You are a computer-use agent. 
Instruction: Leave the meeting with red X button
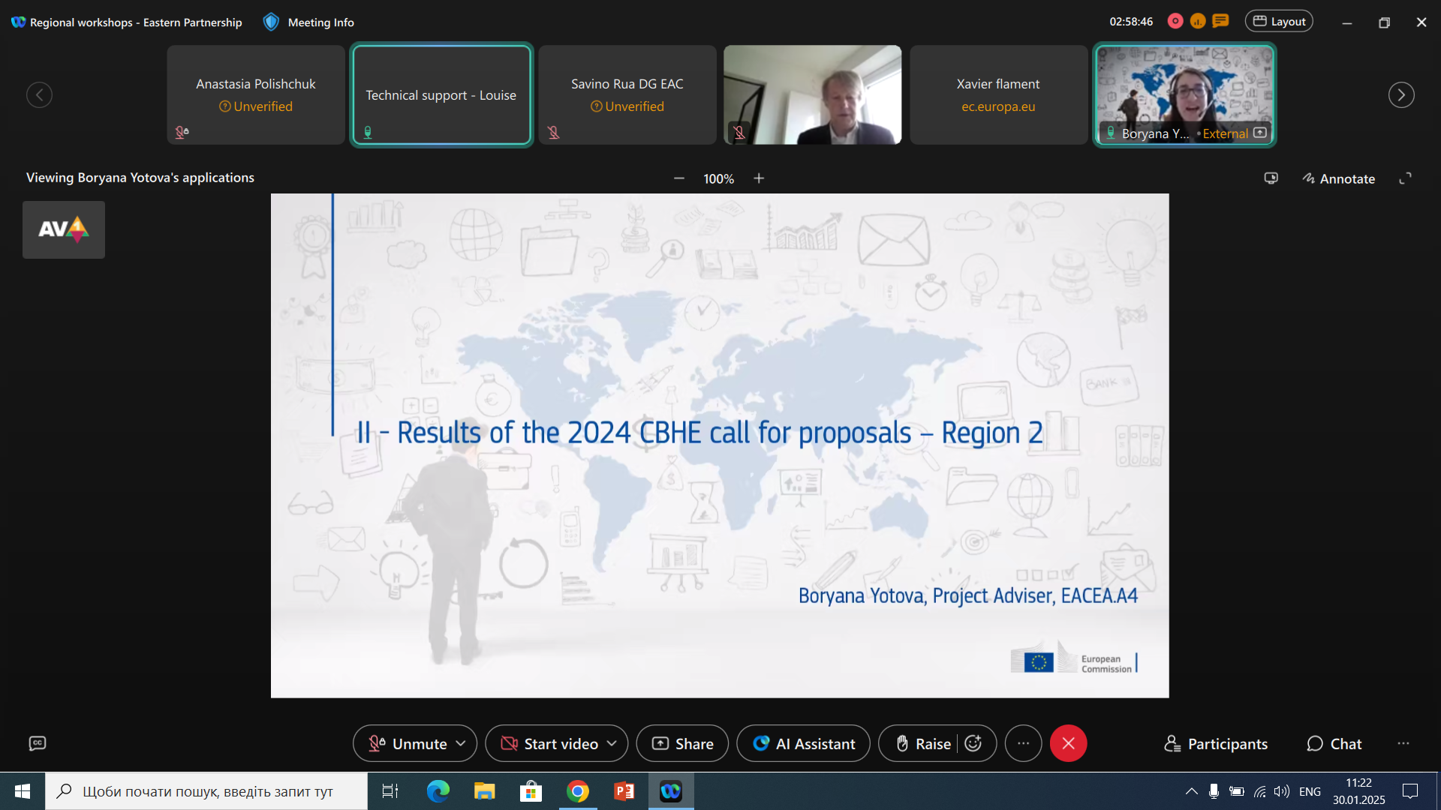coord(1068,743)
